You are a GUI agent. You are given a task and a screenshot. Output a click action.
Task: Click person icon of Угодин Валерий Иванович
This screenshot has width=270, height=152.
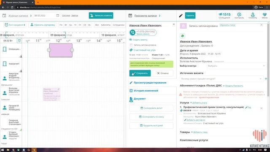point(5,137)
